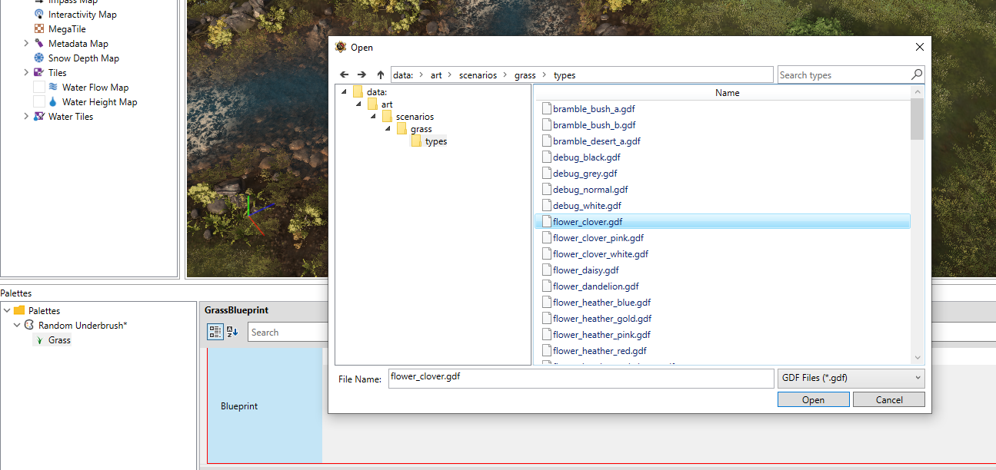Click the Water Height Map droplet icon
Screen dimensions: 996x470
pos(53,102)
